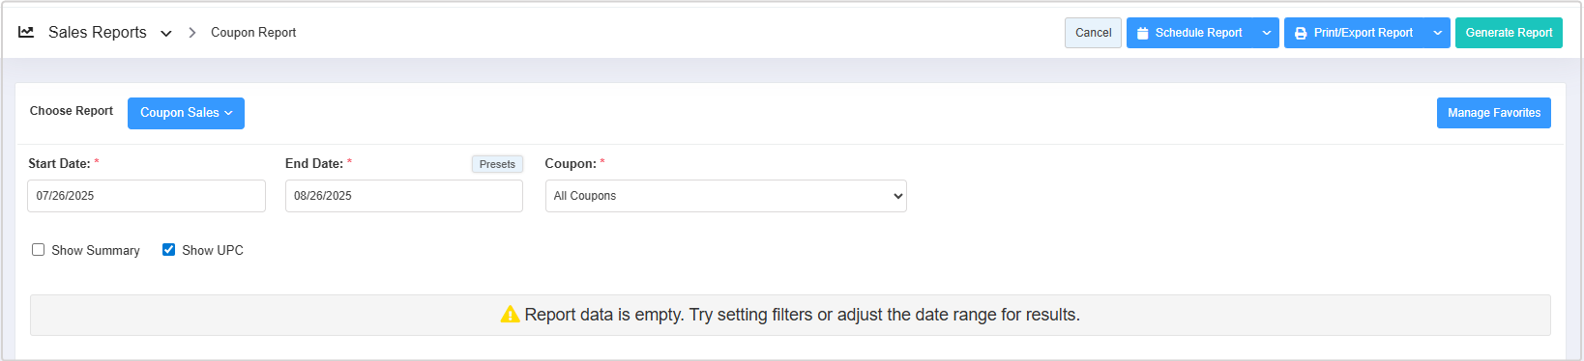The height and width of the screenshot is (361, 1584).
Task: Select the Coupon Report breadcrumb item
Action: 253,32
